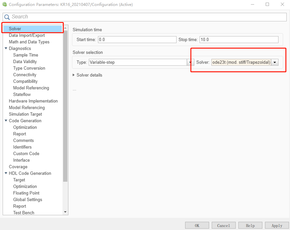Image resolution: width=290 pixels, height=230 pixels.
Task: Open Coverage pane
Action: 18,167
